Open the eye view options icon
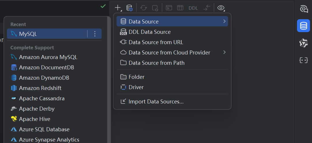Viewport: 312px width, 143px height. click(x=221, y=8)
